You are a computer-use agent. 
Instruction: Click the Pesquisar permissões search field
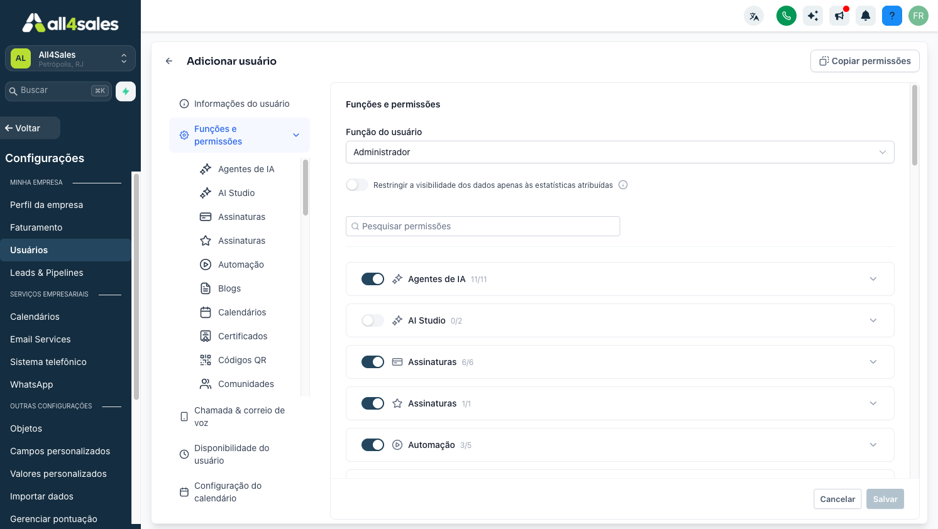click(483, 226)
